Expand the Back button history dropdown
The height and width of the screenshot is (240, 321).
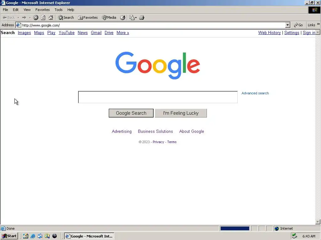pyautogui.click(x=18, y=18)
